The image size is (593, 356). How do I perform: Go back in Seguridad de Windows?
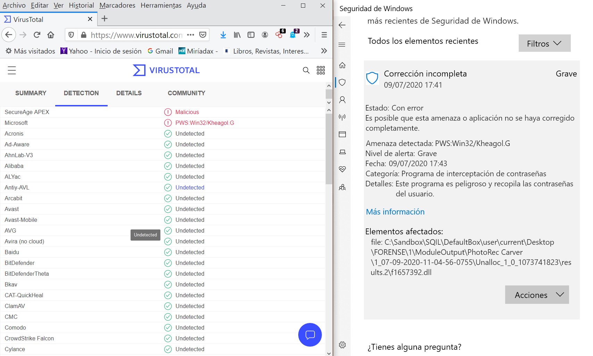pos(342,25)
